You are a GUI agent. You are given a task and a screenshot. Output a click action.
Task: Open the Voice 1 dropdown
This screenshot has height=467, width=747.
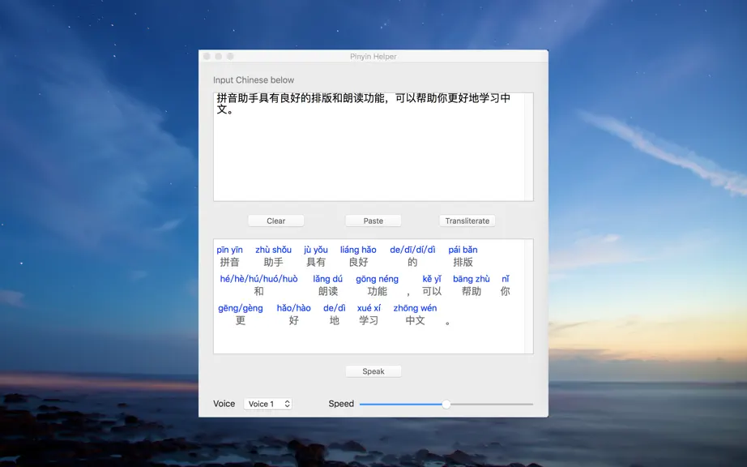click(x=267, y=404)
